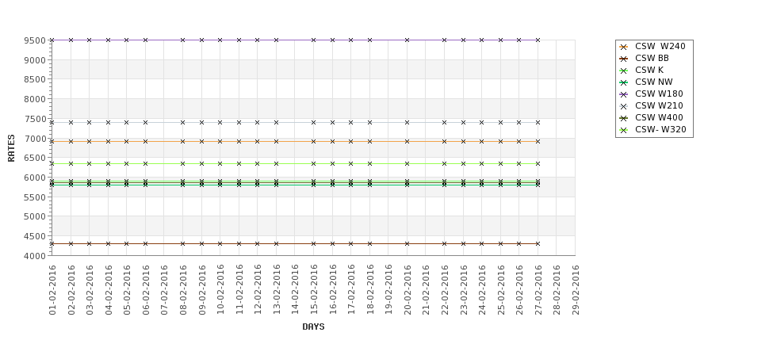773x340 pixels.
Task: Click the teal-green marker beside CSW NW
Action: click(x=624, y=82)
